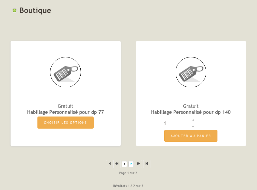This screenshot has width=257, height=190.
Task: Click the green bullet beside Boutique
Action: click(14, 11)
